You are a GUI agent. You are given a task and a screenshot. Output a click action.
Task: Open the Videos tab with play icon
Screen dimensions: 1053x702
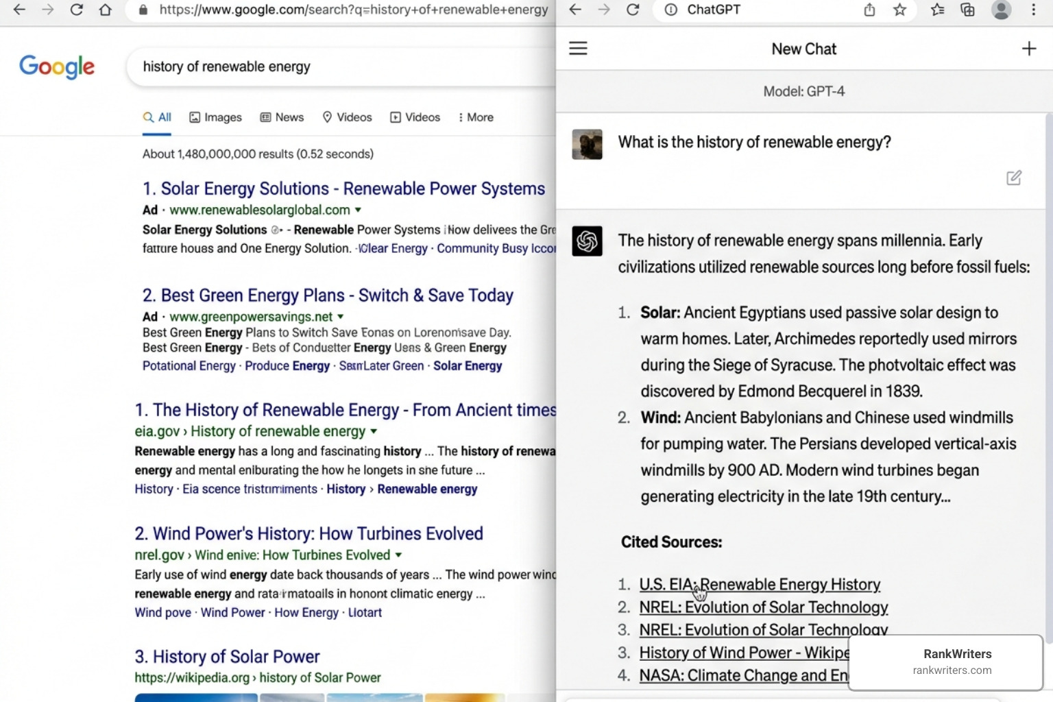[x=415, y=117]
